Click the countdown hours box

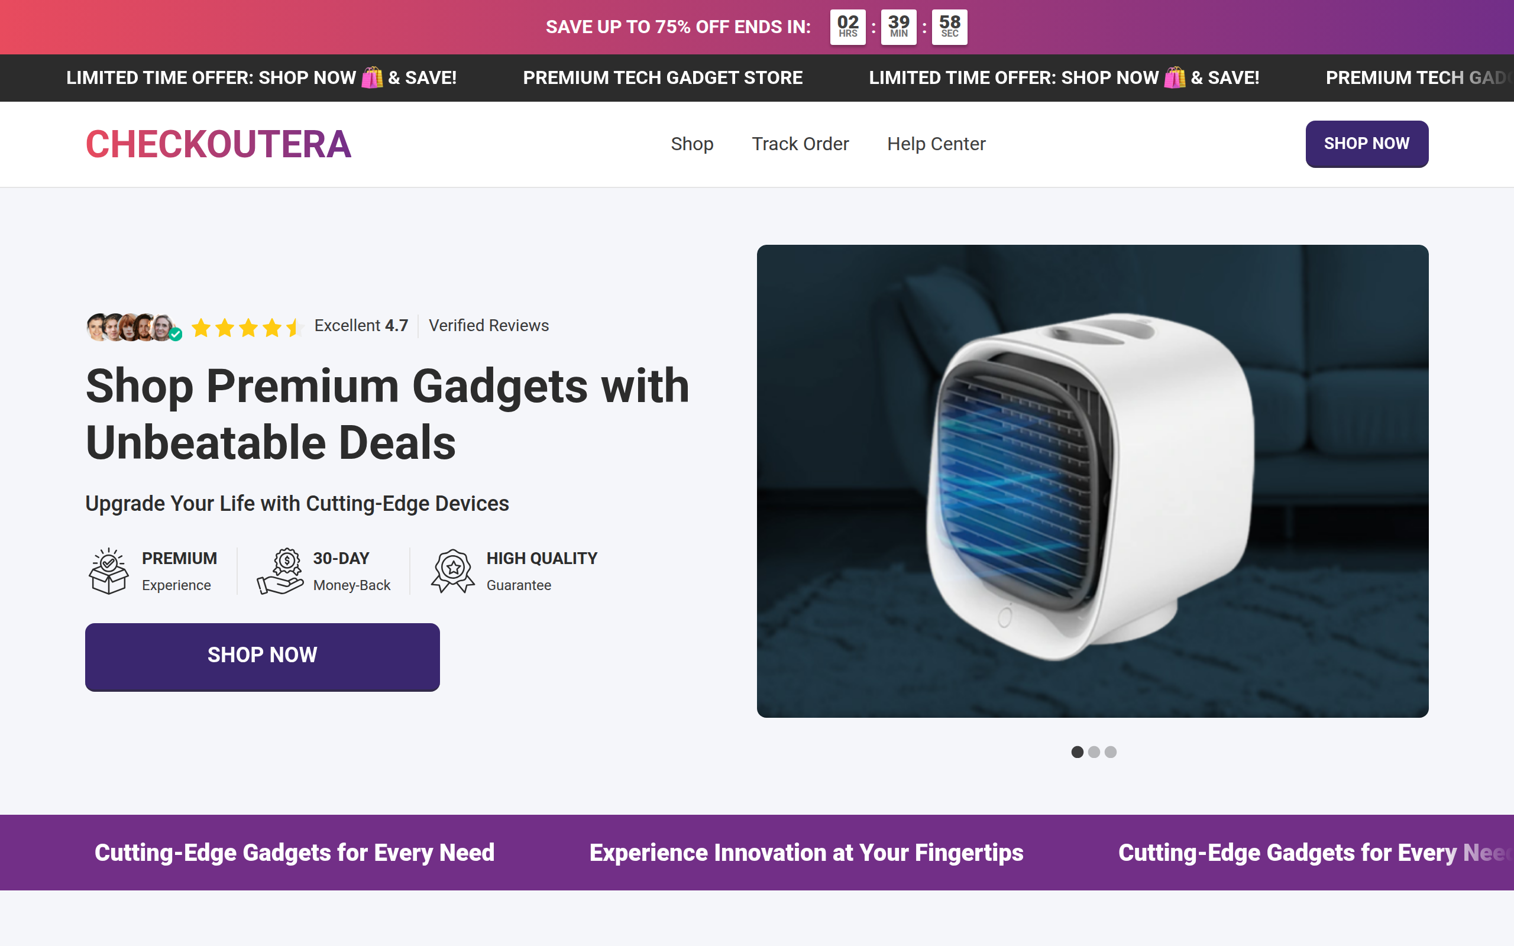[847, 27]
